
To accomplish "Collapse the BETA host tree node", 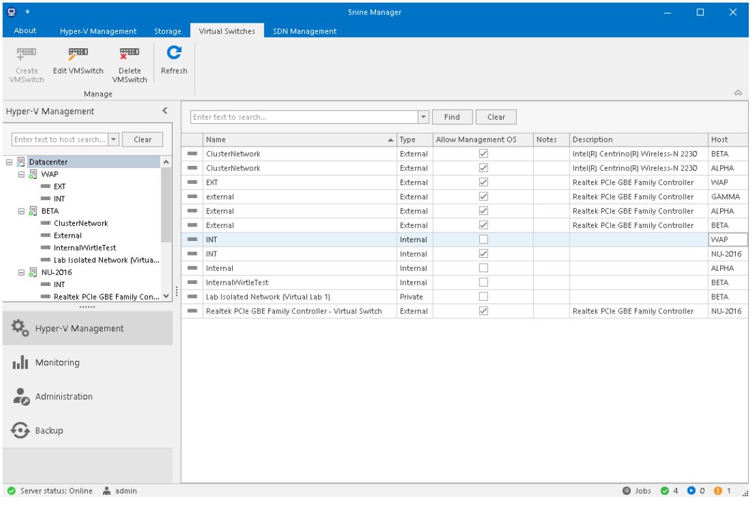I will tap(22, 212).
